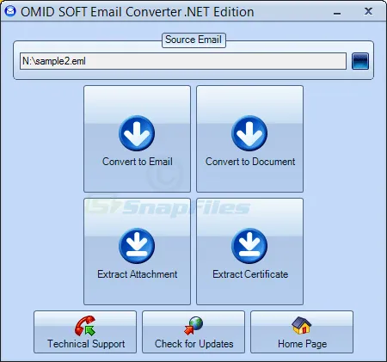The width and height of the screenshot is (387, 362).
Task: Open the Extract Certificate function
Action: coord(249,251)
